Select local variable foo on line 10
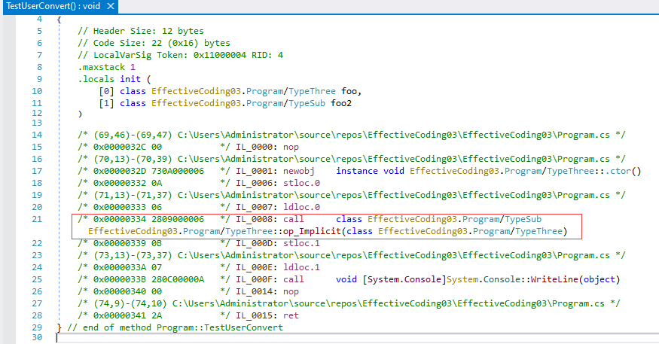Screen dimensions: 659x344 point(331,91)
